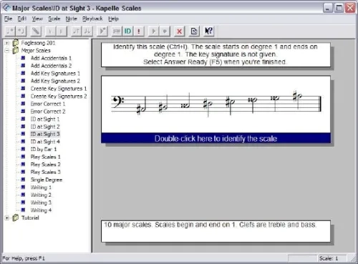358x264 pixels.
Task: Click the Kapelle Scales title bar app icon
Action: coord(6,8)
